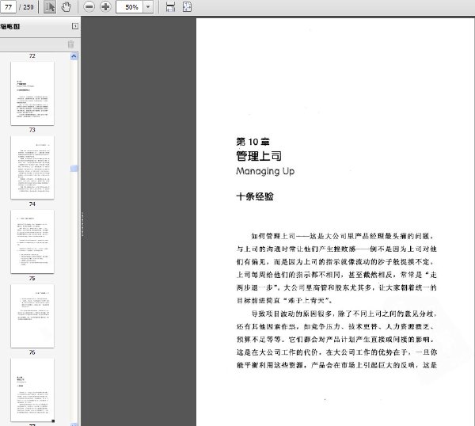475x426 pixels.
Task: Zoom in with the plus button
Action: pyautogui.click(x=105, y=7)
